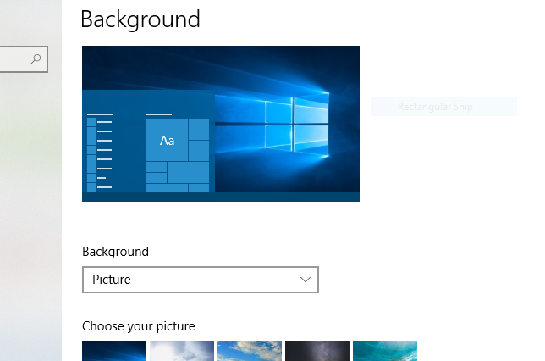Click the Background page heading
Viewport: 545px width, 361px height.
140,19
